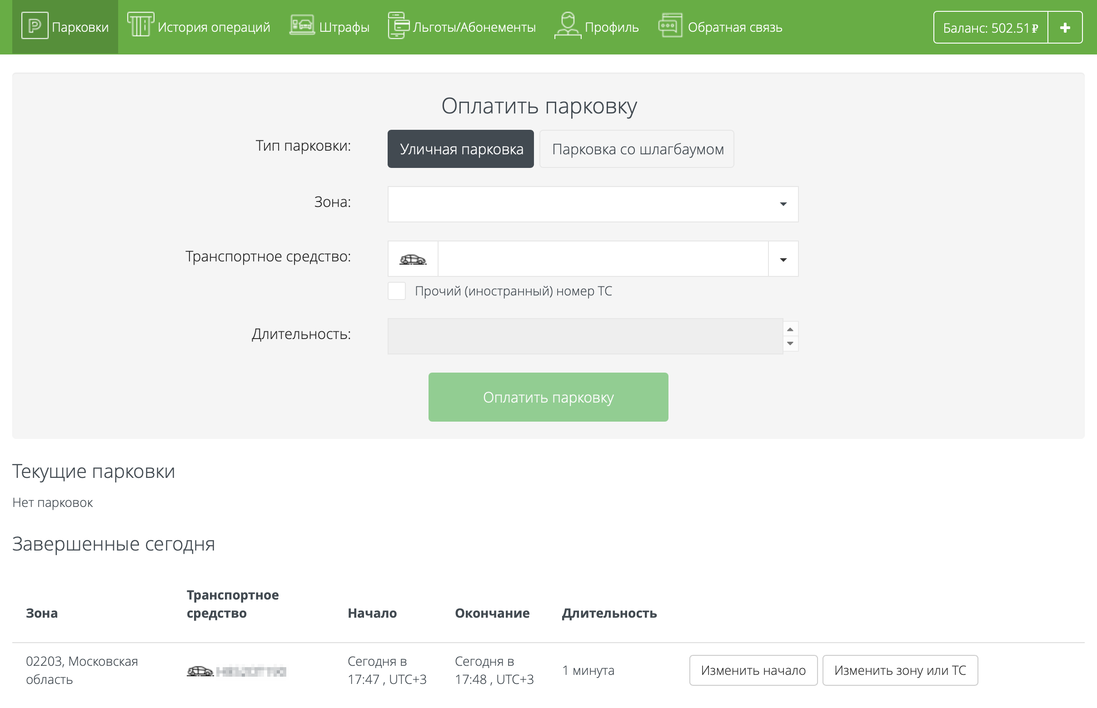Go to Штрафы menu item
The image size is (1097, 708).
pyautogui.click(x=344, y=27)
